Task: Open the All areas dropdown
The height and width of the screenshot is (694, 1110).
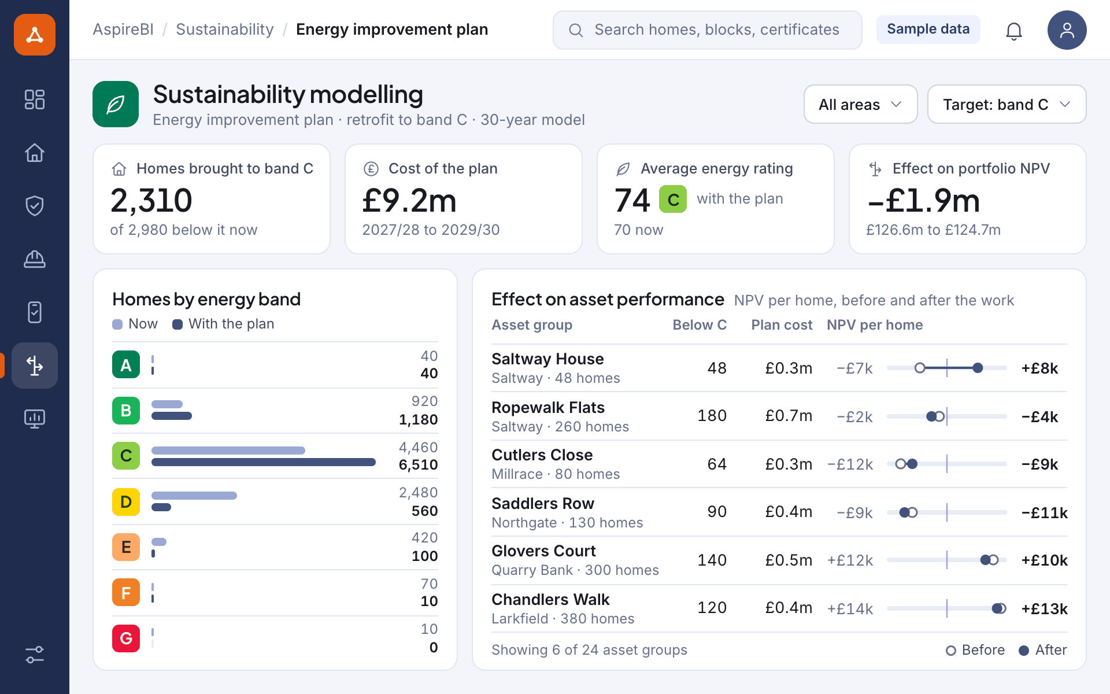Action: 860,104
